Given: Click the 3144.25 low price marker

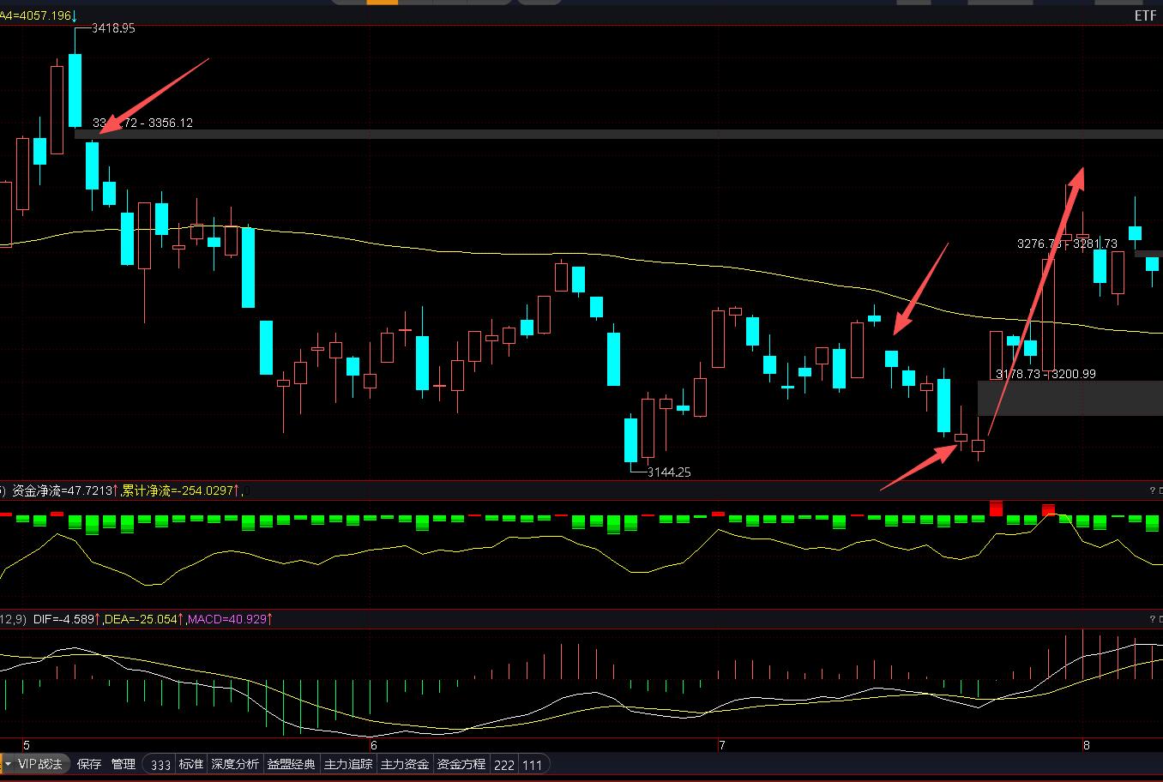Looking at the screenshot, I should [x=669, y=472].
